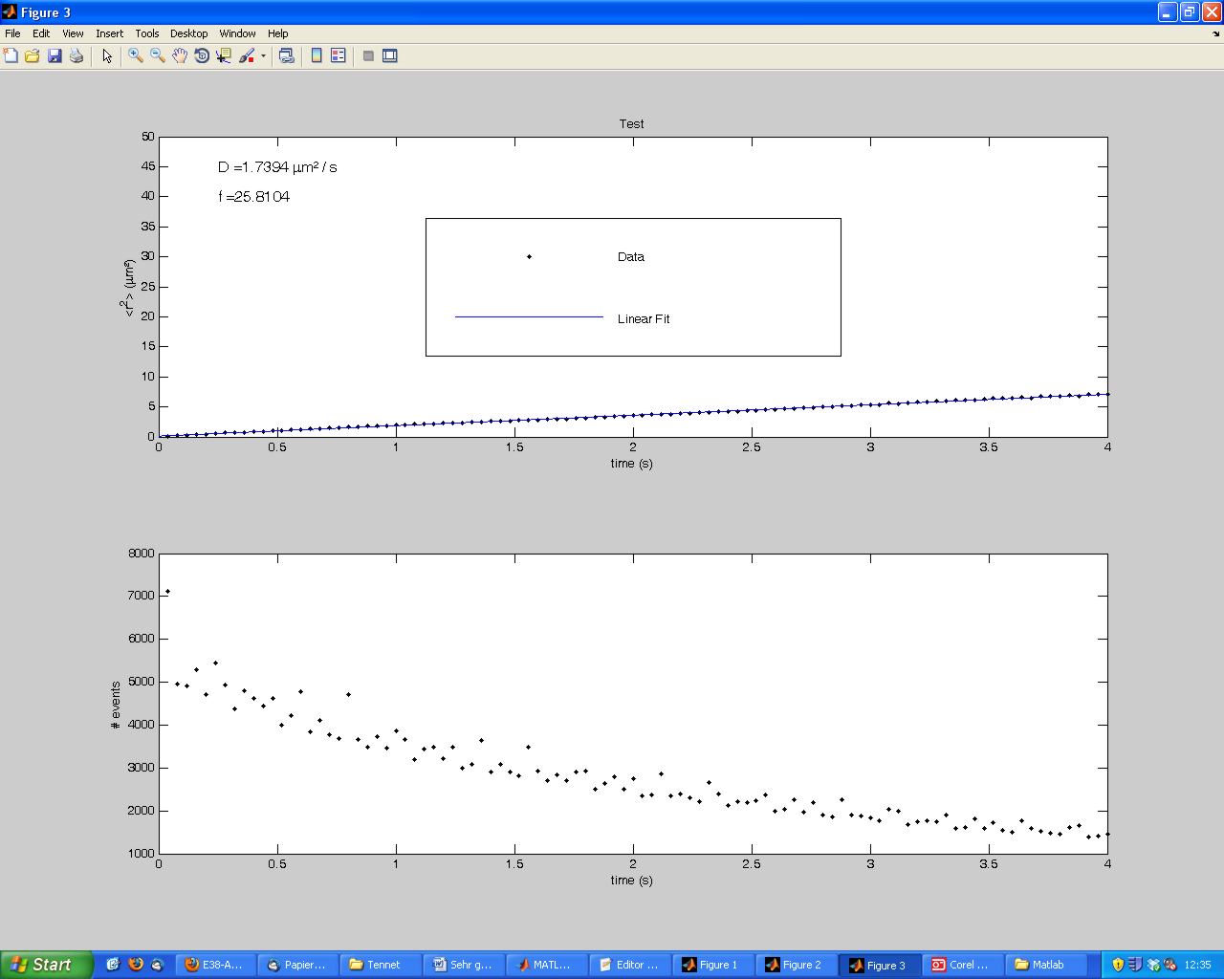Print the figure from the toolbar
This screenshot has height=979, width=1224.
(76, 56)
